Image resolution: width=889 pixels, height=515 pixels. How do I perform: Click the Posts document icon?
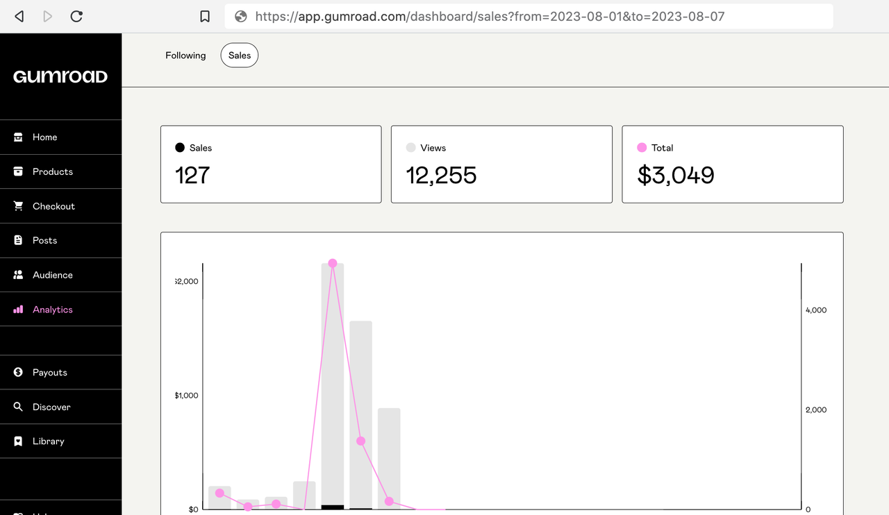19,240
